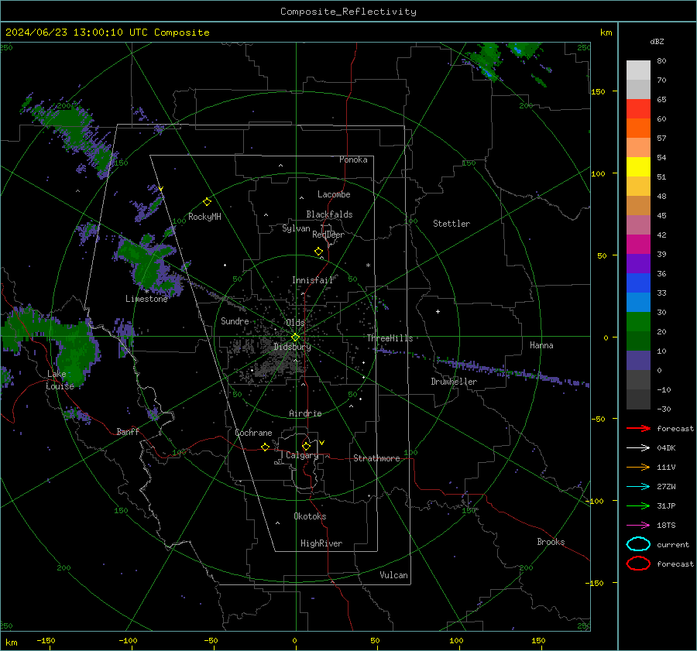Select the 60 dBZ red color swatch
Screen dimensions: 697x651
[638, 109]
